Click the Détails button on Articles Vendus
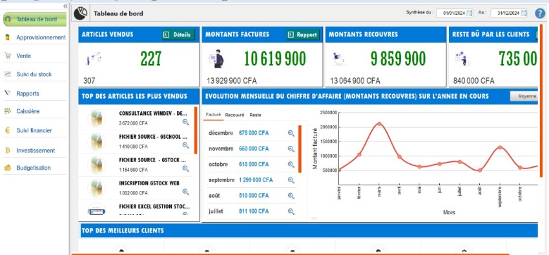 [x=178, y=35]
